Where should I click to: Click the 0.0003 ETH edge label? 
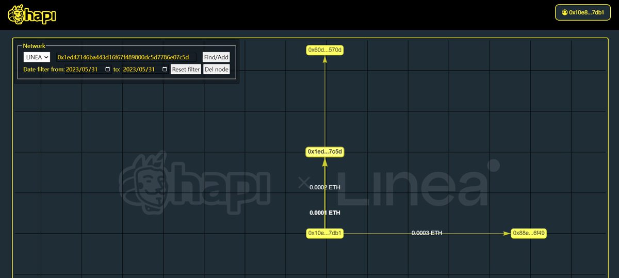(427, 233)
